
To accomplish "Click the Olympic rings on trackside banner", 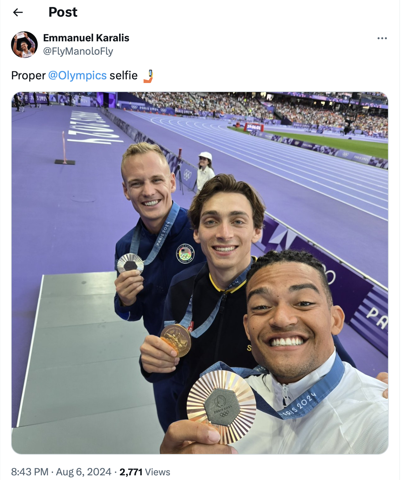I will click(188, 174).
